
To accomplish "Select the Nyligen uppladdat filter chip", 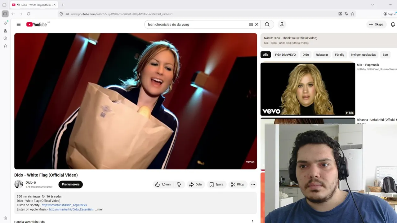I will (x=364, y=55).
